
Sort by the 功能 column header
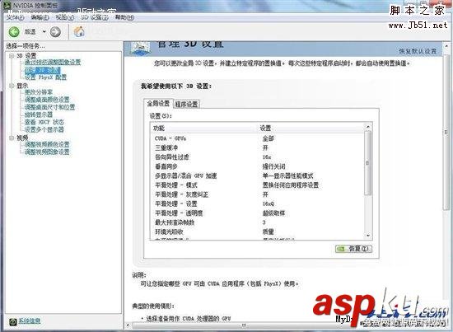[x=204, y=128]
